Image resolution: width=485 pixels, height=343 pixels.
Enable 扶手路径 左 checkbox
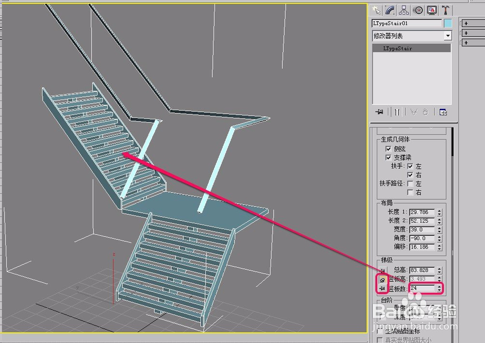click(410, 183)
